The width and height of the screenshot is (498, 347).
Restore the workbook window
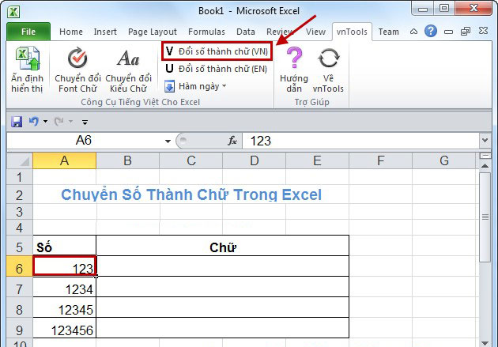pos(466,32)
